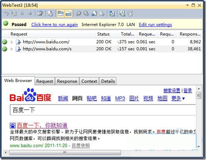Open search result '百度一下，你就知道'
The height and width of the screenshot is (160, 206).
(42, 125)
